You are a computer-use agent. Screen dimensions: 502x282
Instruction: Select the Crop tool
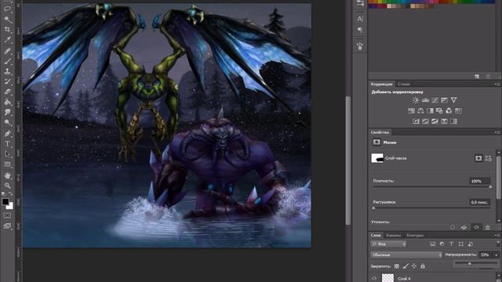tap(8, 30)
